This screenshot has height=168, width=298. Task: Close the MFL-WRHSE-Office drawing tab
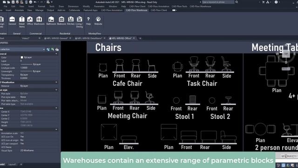click(x=134, y=38)
